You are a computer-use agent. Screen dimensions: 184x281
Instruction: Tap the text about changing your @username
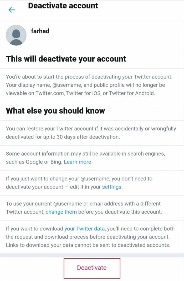point(79,183)
